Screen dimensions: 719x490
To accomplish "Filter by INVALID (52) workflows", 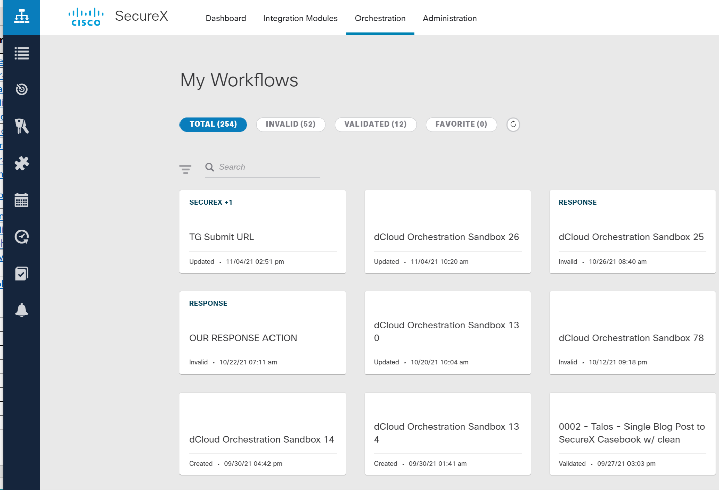I will pyautogui.click(x=291, y=125).
